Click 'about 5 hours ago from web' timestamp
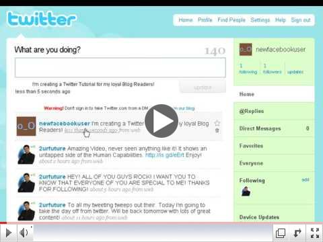 click(x=121, y=190)
